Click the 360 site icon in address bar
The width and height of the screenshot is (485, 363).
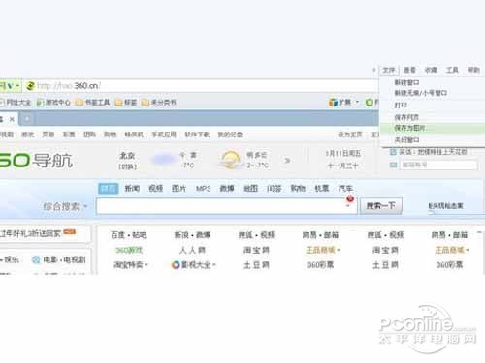30,86
